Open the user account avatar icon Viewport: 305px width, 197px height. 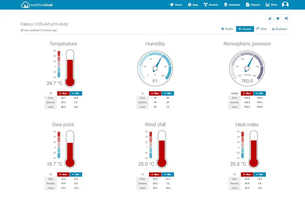coord(285,5)
